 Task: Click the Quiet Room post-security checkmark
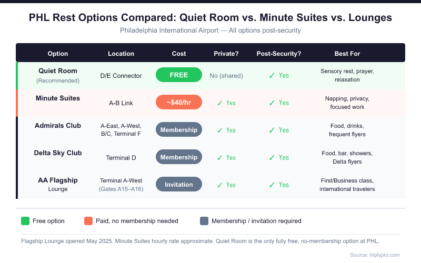click(272, 76)
